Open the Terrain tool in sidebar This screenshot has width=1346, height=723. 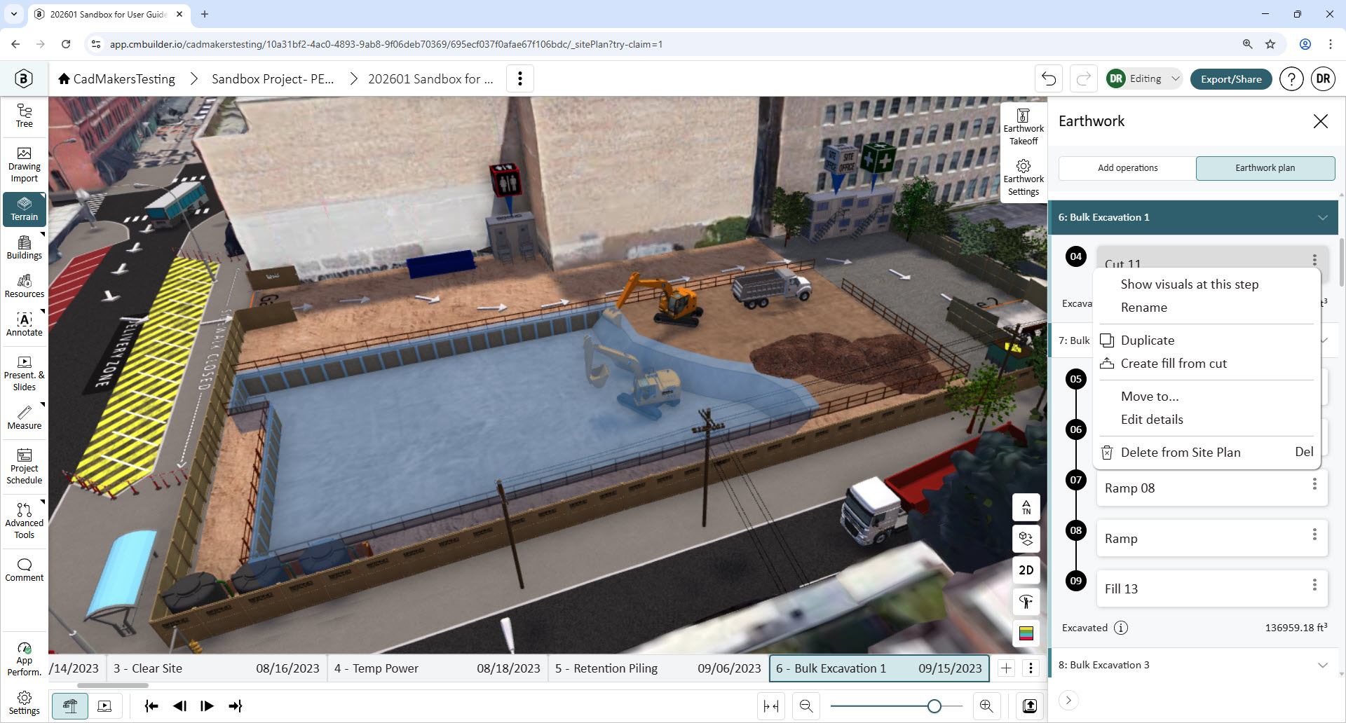click(x=24, y=209)
